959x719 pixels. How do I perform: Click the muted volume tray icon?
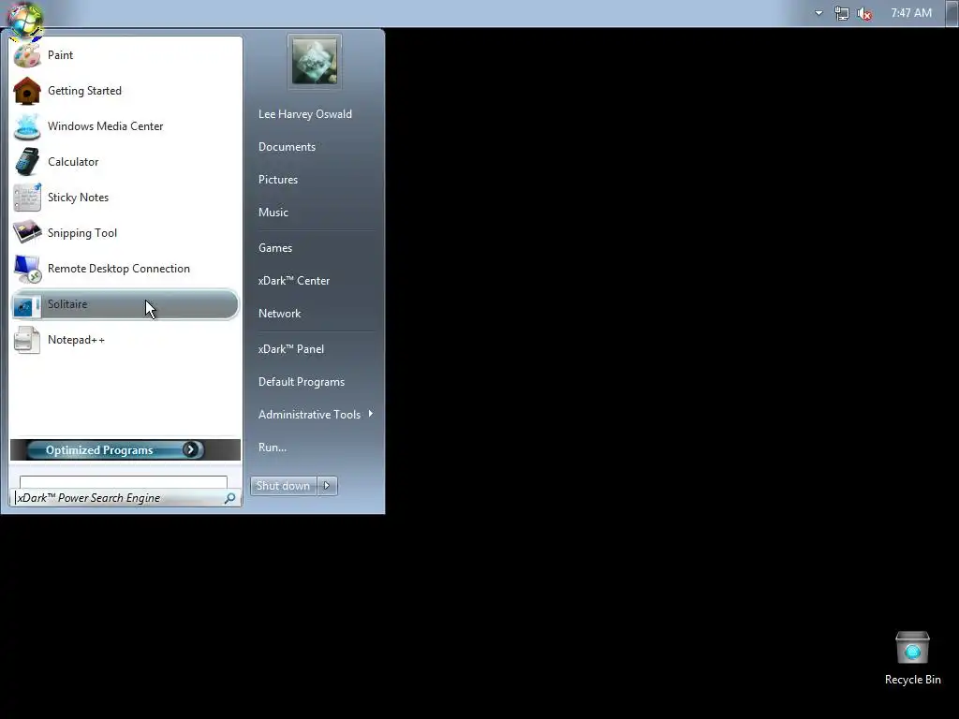coord(864,13)
